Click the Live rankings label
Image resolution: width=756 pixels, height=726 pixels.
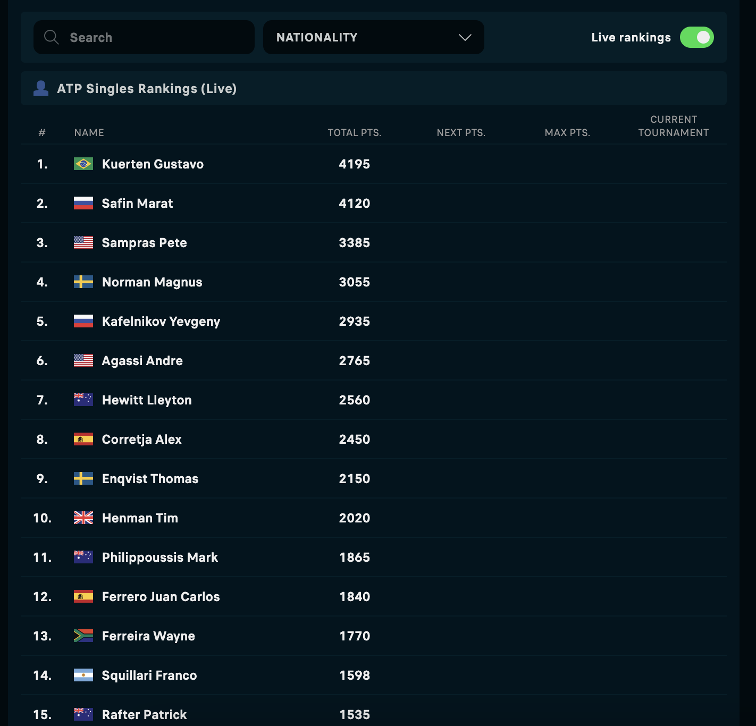631,37
